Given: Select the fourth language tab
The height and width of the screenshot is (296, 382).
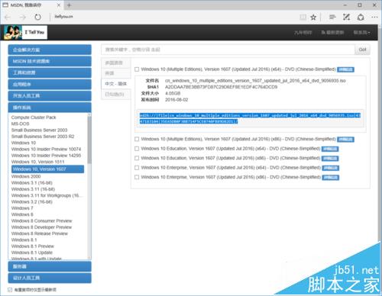Looking at the screenshot, I should 116,95.
